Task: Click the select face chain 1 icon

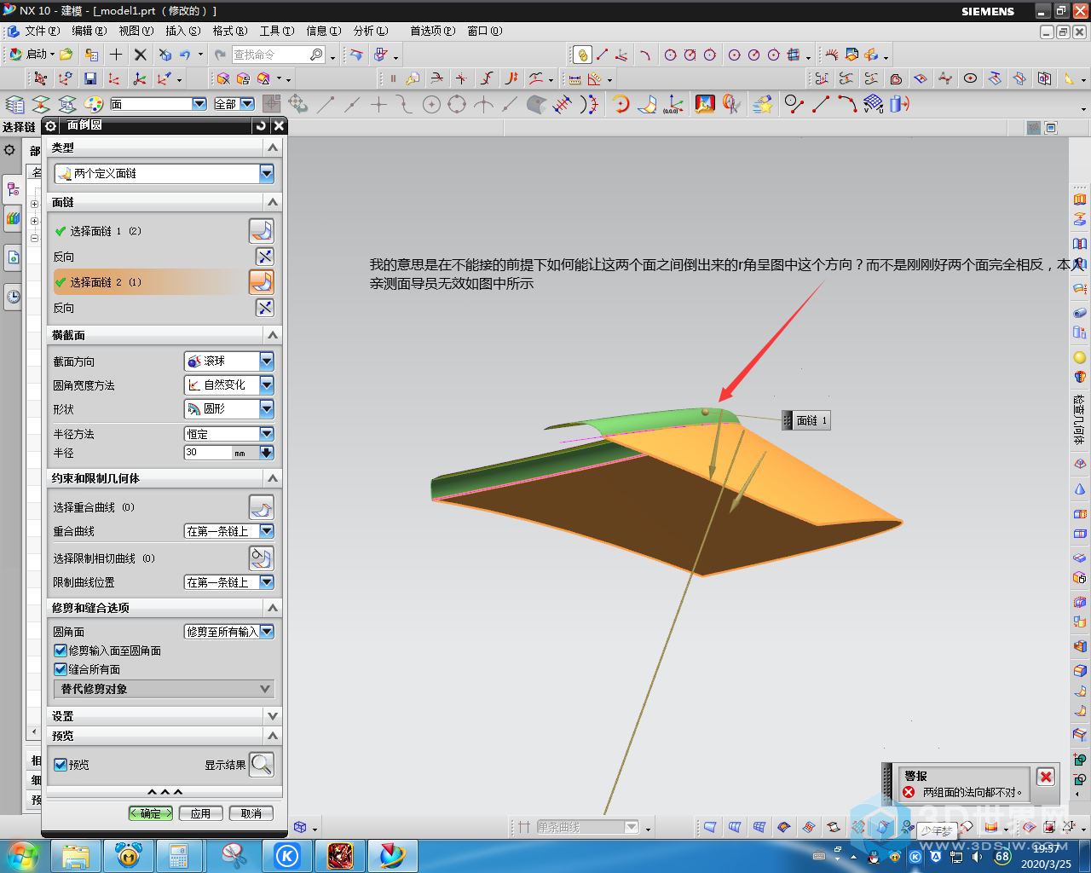Action: (262, 230)
